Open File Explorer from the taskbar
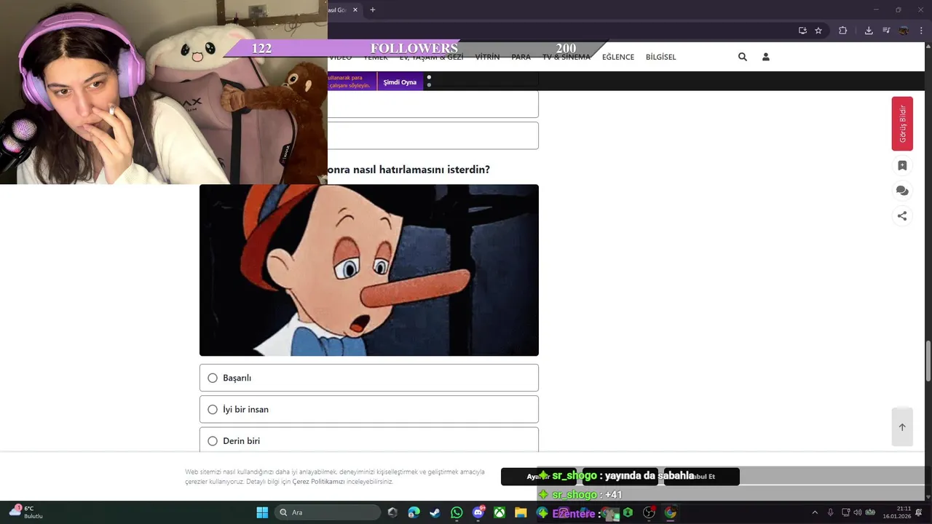This screenshot has width=932, height=524. (x=521, y=512)
